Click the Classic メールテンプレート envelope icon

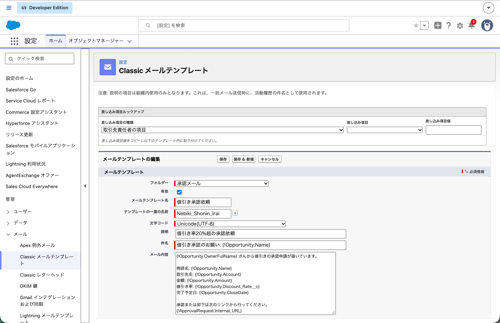point(108,67)
